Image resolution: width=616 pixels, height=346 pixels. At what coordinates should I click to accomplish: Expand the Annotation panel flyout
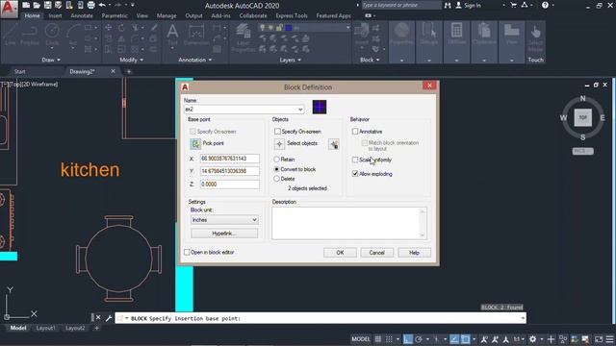point(195,60)
